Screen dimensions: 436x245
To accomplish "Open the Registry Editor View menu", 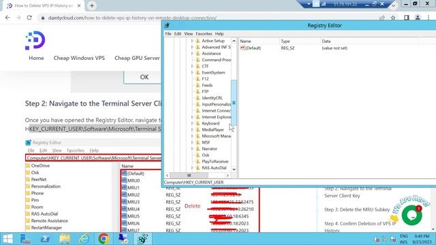I will point(188,33).
